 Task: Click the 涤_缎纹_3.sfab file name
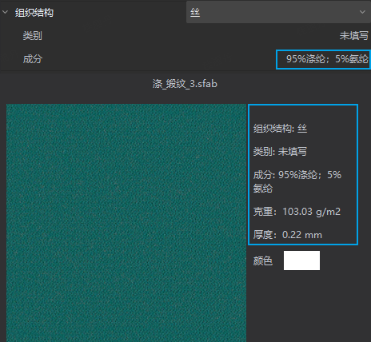tap(185, 84)
